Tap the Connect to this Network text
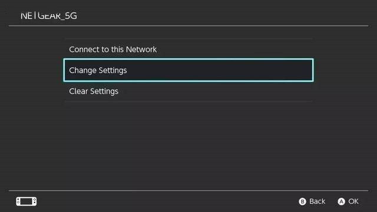Screen dimensions: 377x212 coord(113,49)
